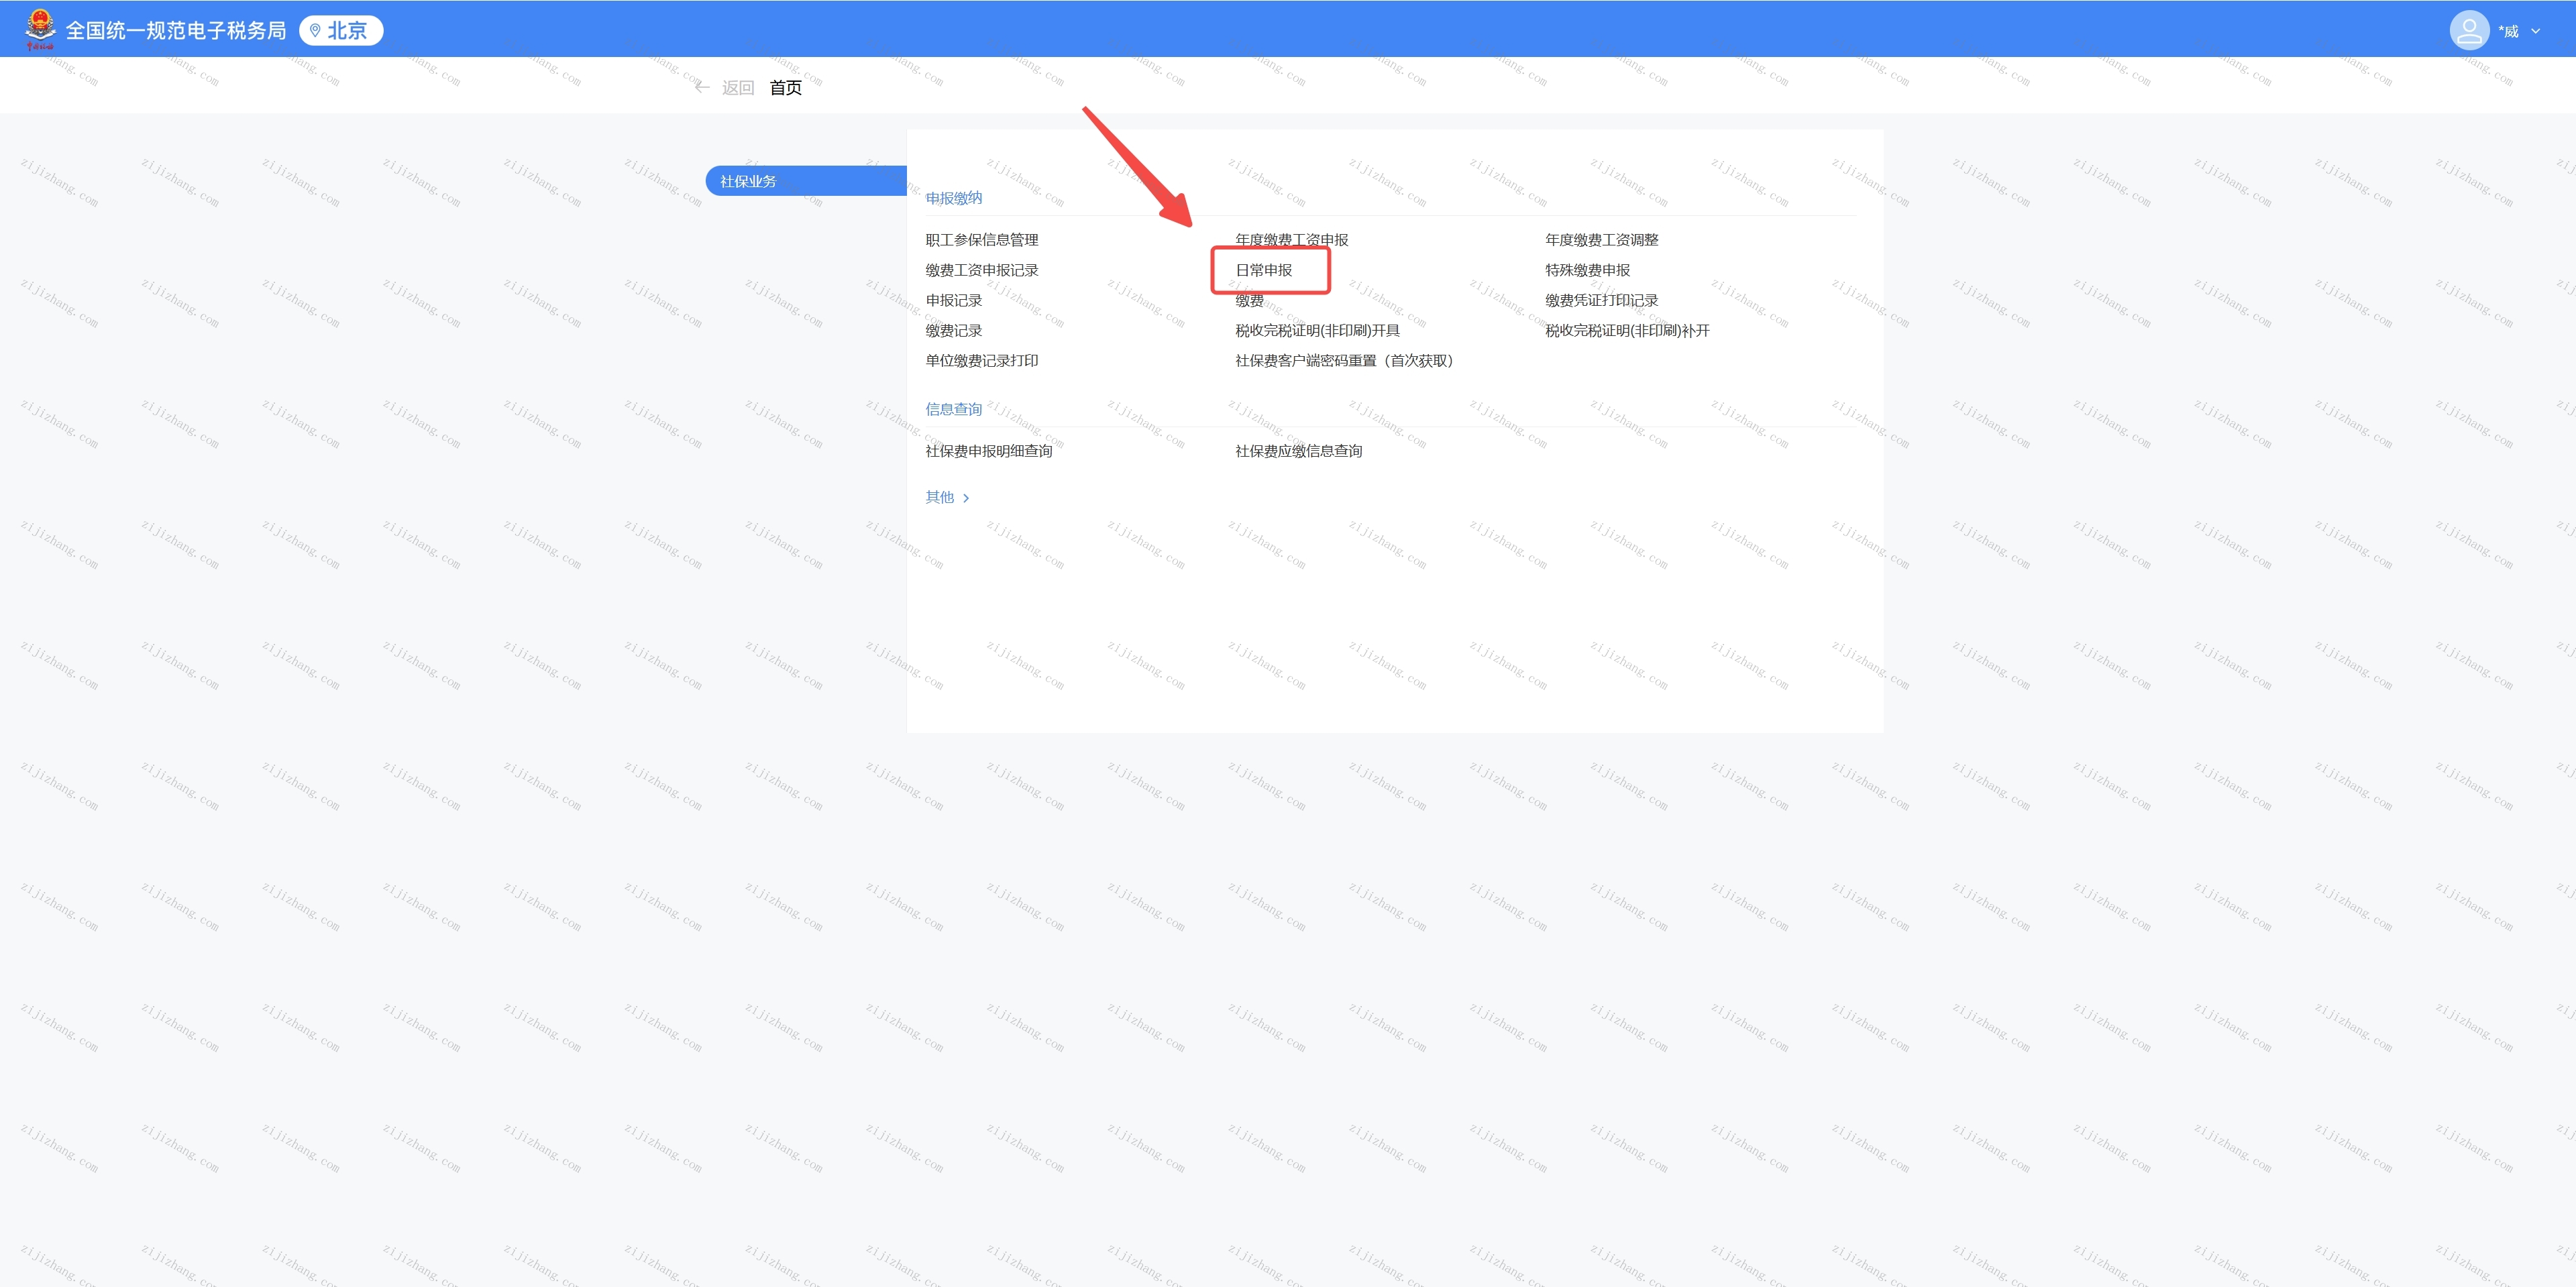Click the user avatar icon

click(2468, 30)
